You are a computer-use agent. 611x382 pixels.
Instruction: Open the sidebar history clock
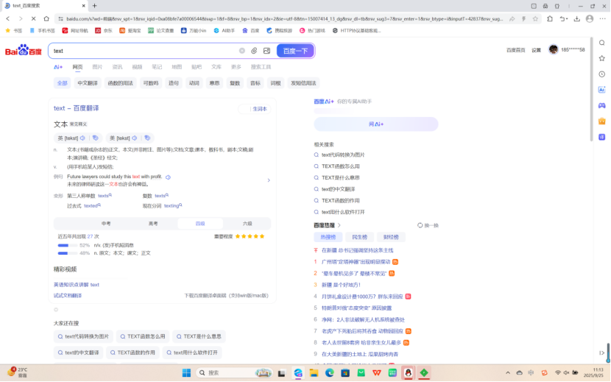point(602,74)
